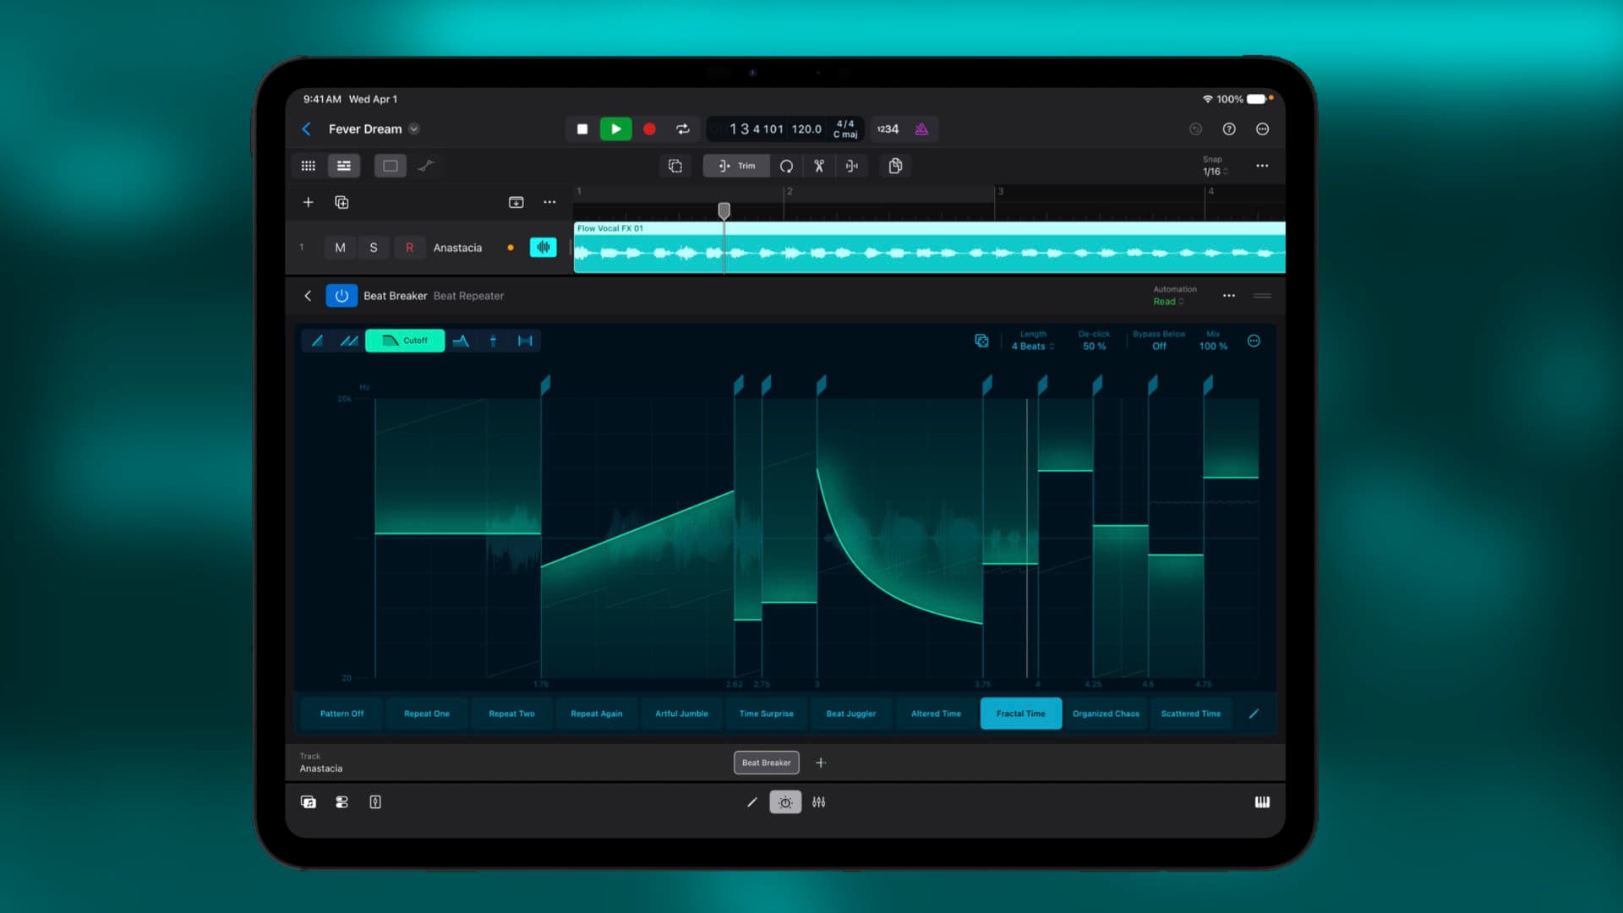1623x913 pixels.
Task: Start playback with the green Play button
Action: click(615, 129)
